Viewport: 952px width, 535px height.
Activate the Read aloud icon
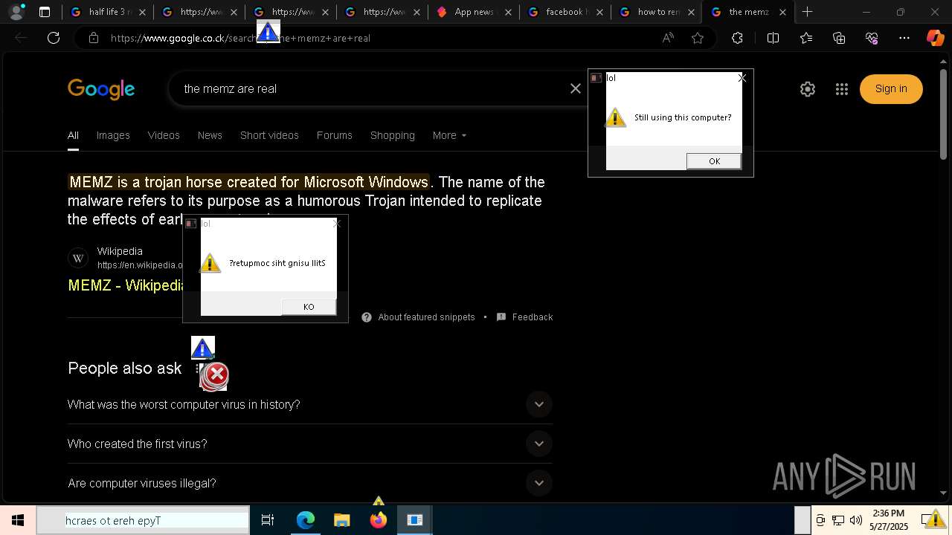(668, 38)
